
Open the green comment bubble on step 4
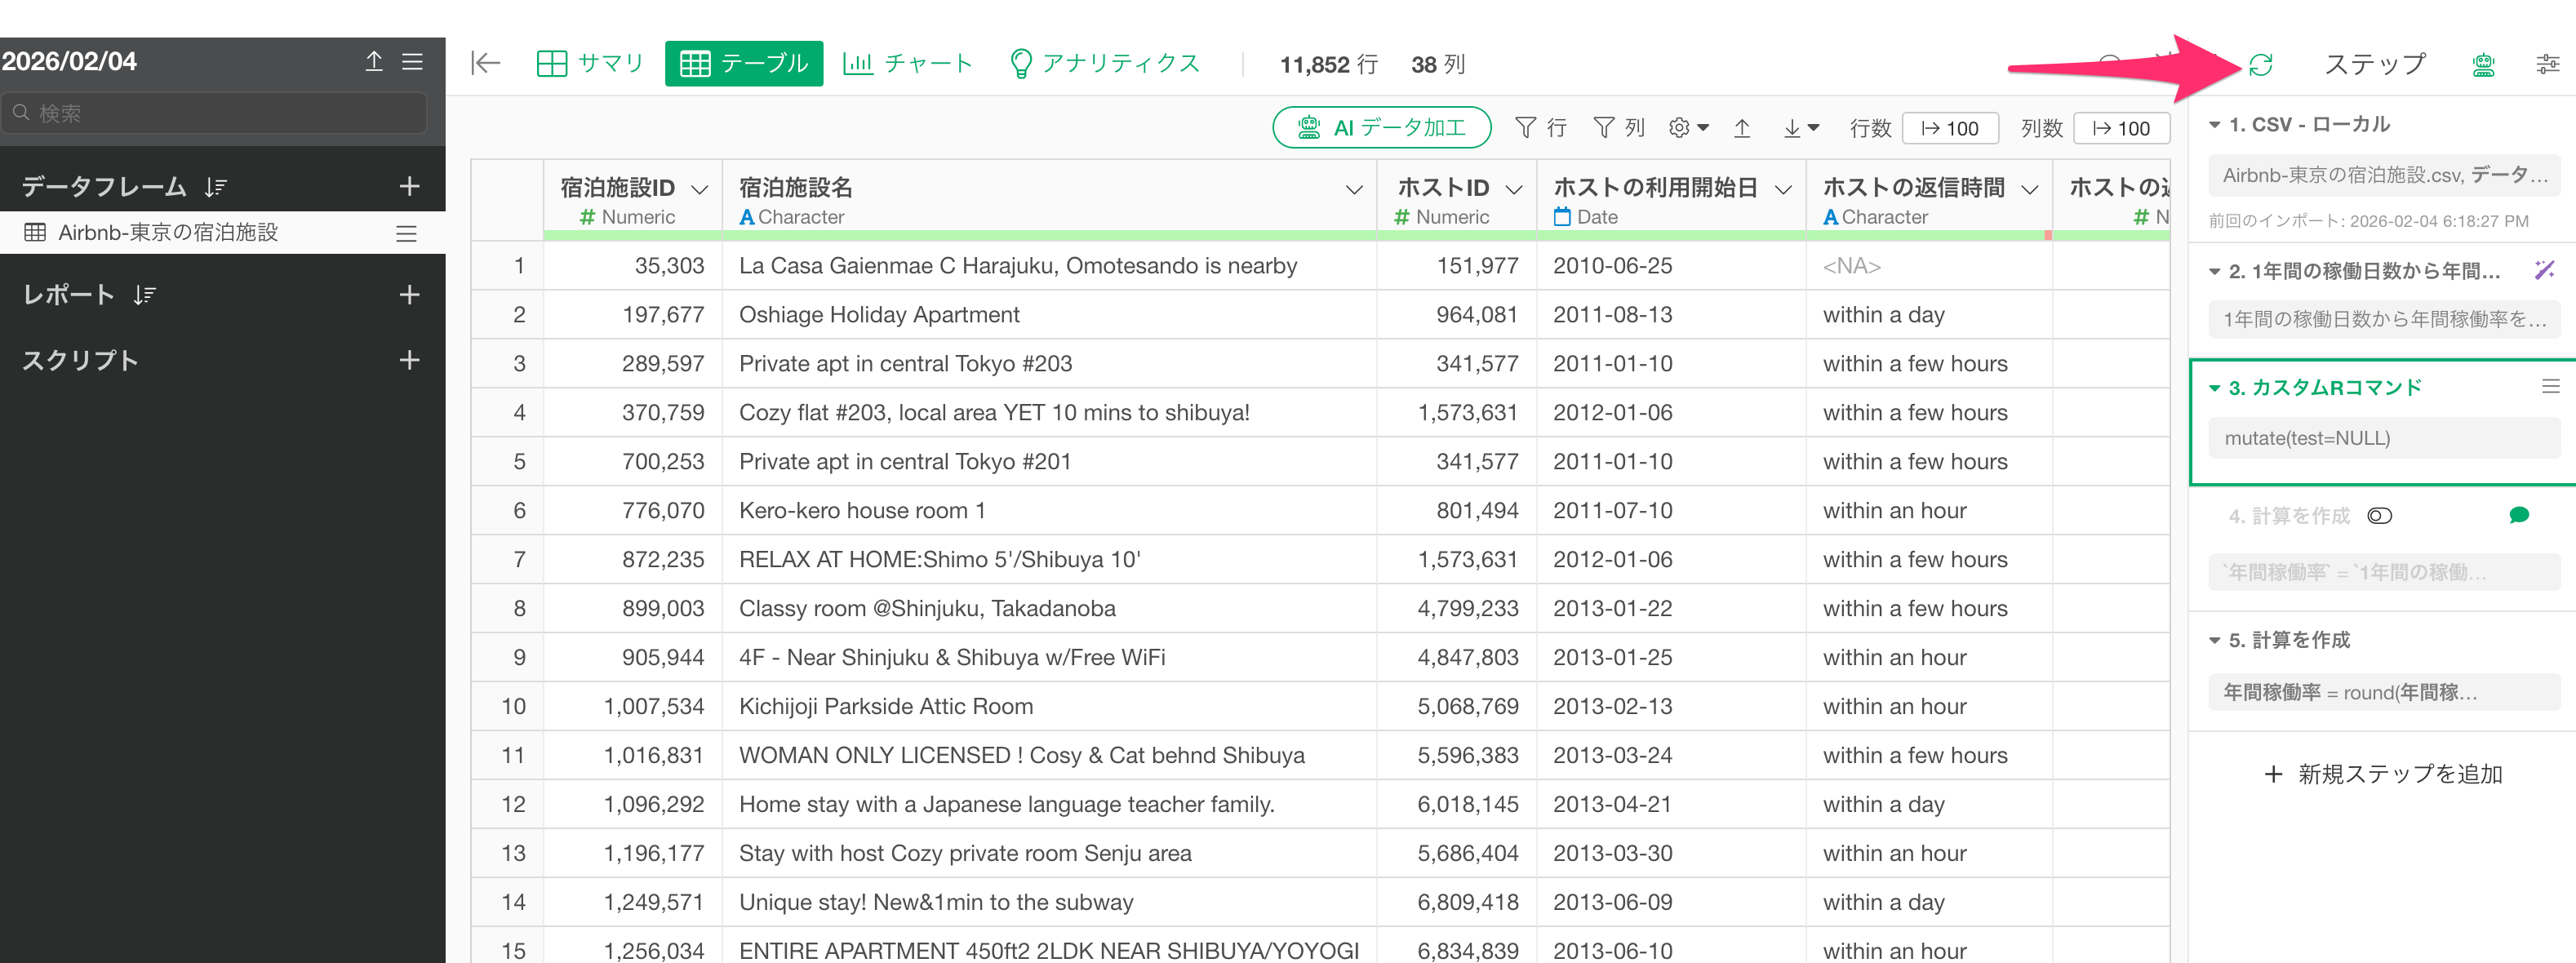(x=2518, y=515)
